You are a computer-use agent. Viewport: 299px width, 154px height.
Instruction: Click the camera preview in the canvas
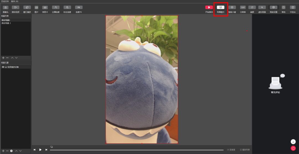(142, 80)
